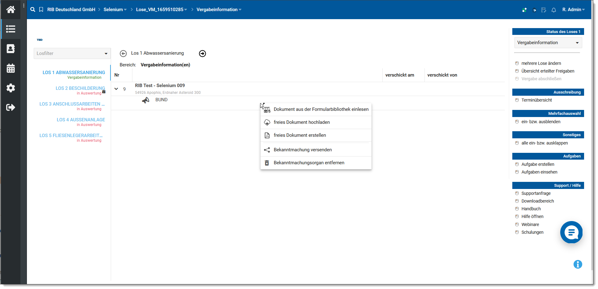The image size is (598, 289).
Task: Click the BUND megaphone icon
Action: [x=146, y=100]
